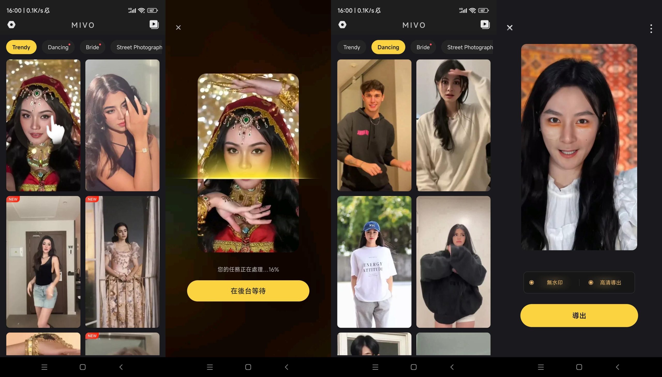Select the Dancing tab on right screen
The width and height of the screenshot is (662, 377).
pos(388,47)
